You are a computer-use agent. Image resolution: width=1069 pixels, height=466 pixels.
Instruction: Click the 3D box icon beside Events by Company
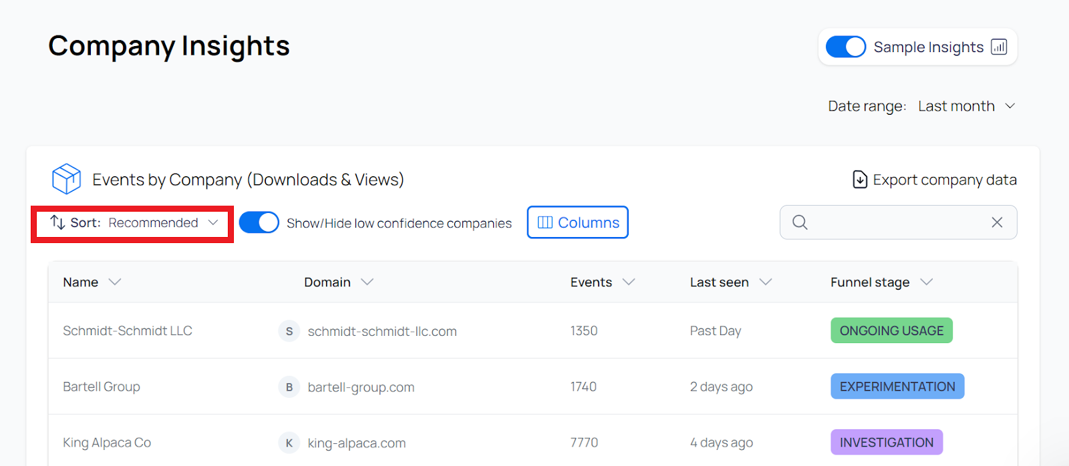(66, 179)
